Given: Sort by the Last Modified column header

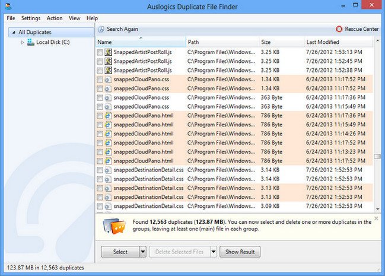Looking at the screenshot, I should (339, 42).
